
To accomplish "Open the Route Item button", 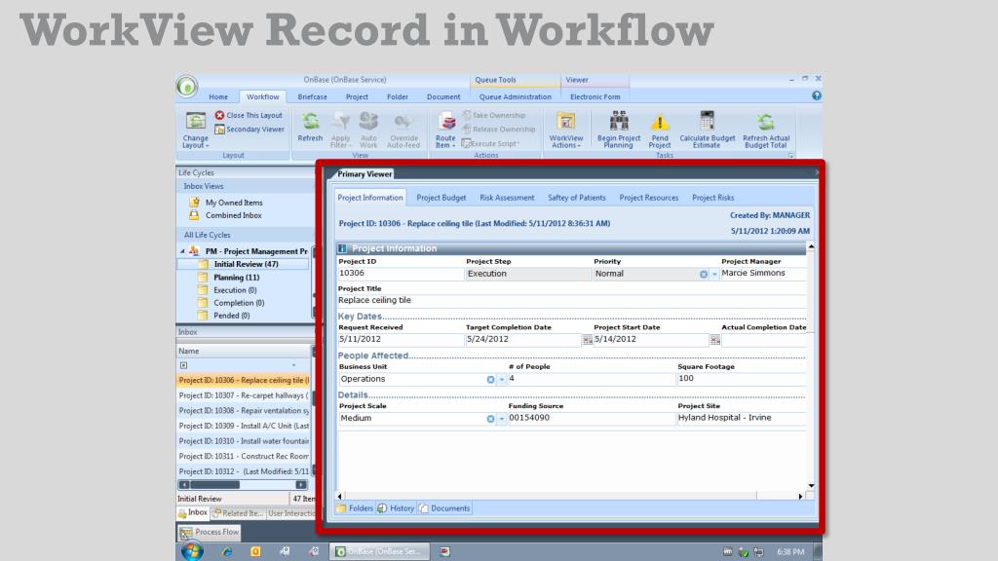I will 445,130.
